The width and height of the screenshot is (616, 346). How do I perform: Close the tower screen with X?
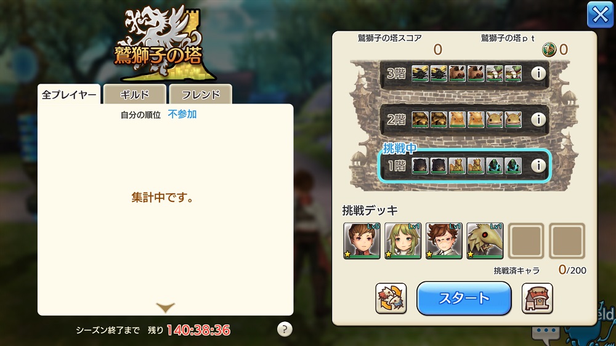600,15
